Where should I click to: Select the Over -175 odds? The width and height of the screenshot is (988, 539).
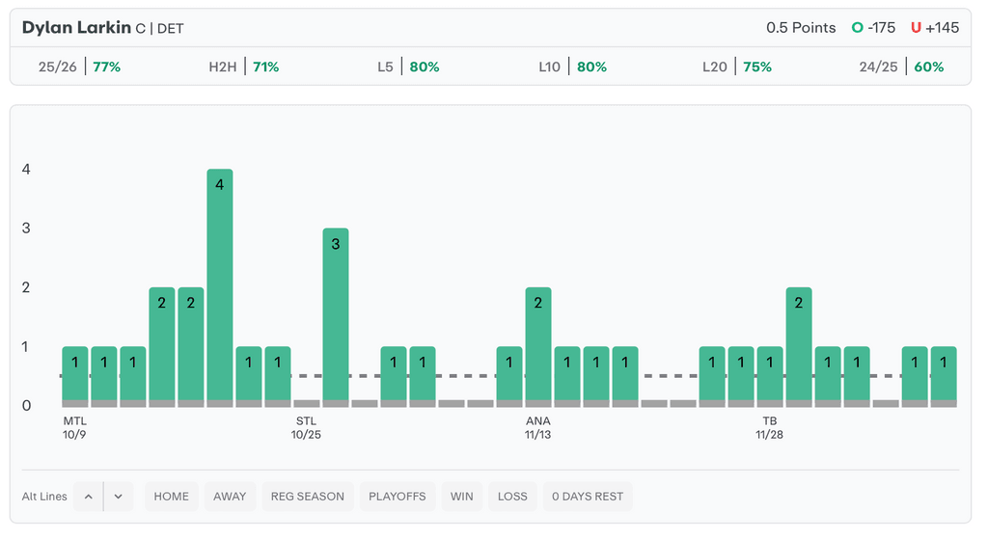pos(873,28)
